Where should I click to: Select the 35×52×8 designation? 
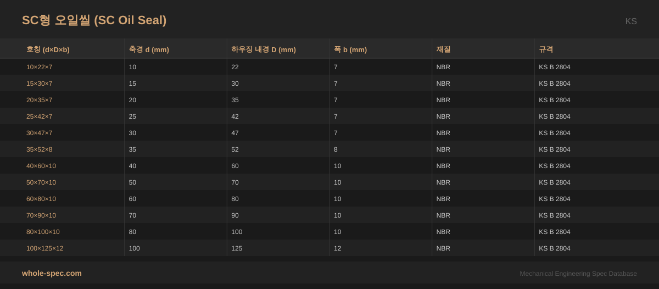[x=40, y=149]
